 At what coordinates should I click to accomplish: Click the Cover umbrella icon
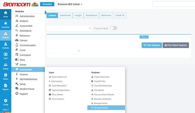tap(17, 50)
